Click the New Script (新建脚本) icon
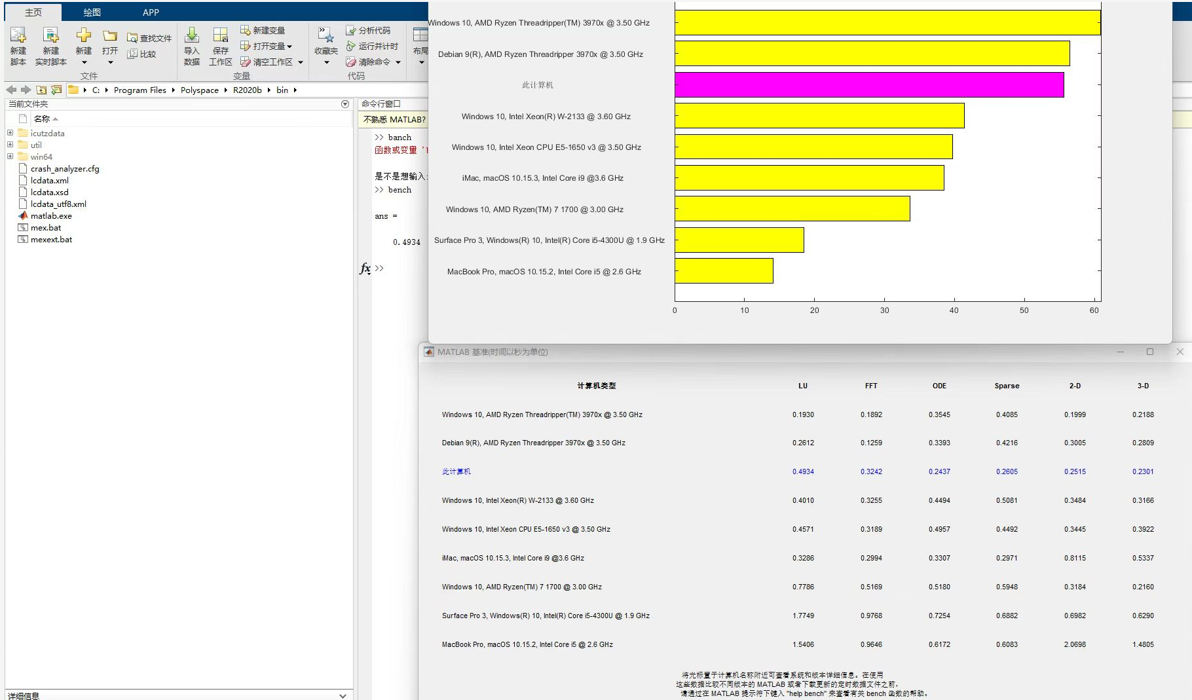The image size is (1192, 700). tap(18, 37)
